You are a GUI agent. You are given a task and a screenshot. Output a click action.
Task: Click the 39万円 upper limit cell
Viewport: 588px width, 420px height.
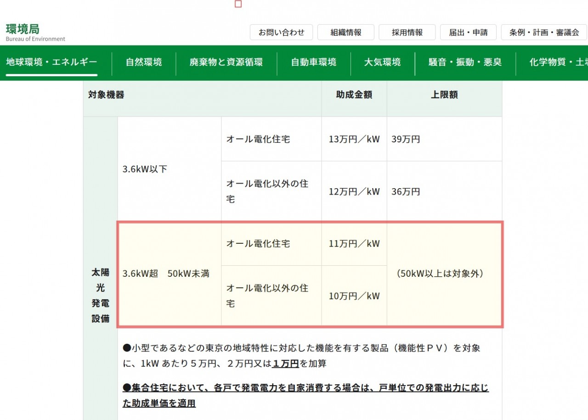click(406, 140)
